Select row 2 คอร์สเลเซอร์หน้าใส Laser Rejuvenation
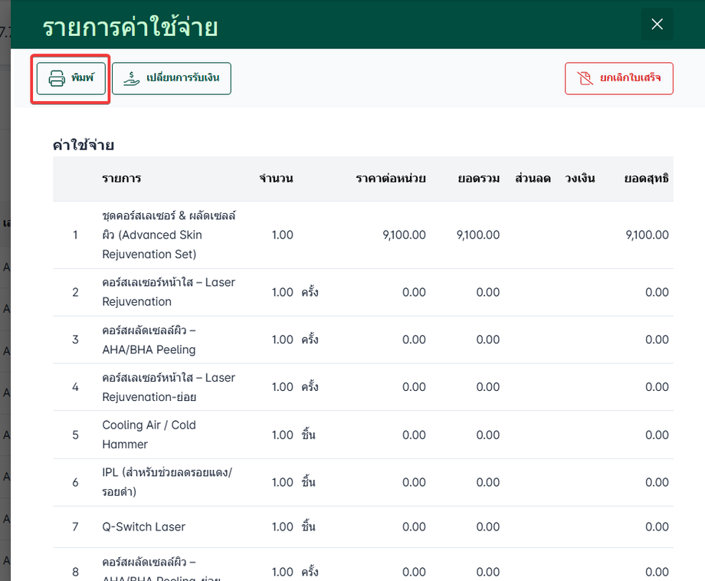 click(169, 292)
